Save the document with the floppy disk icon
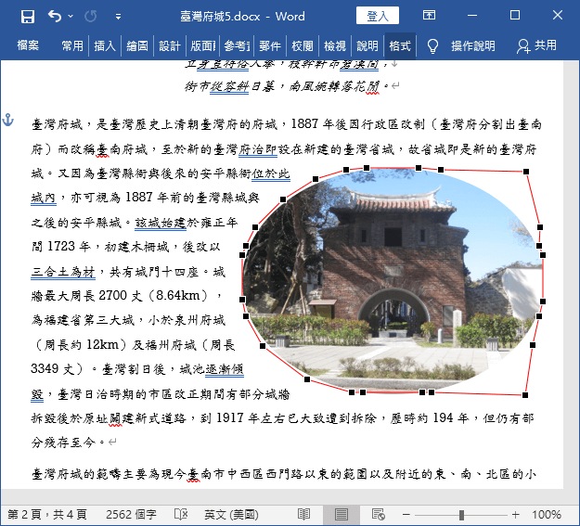 (27, 17)
